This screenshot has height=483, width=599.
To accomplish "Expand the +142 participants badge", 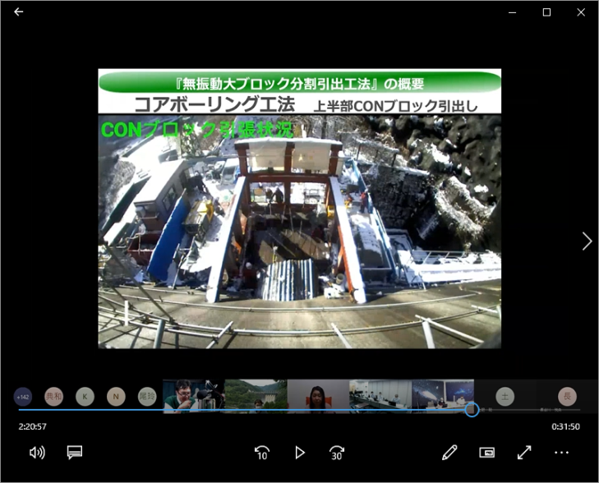I will click(x=23, y=397).
